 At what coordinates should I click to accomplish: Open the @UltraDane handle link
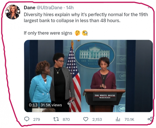tap(50, 7)
